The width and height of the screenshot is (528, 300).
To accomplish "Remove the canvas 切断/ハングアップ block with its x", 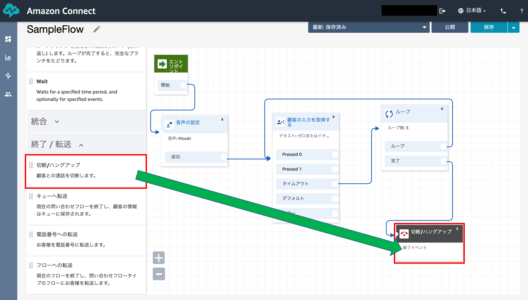I will 457,229.
